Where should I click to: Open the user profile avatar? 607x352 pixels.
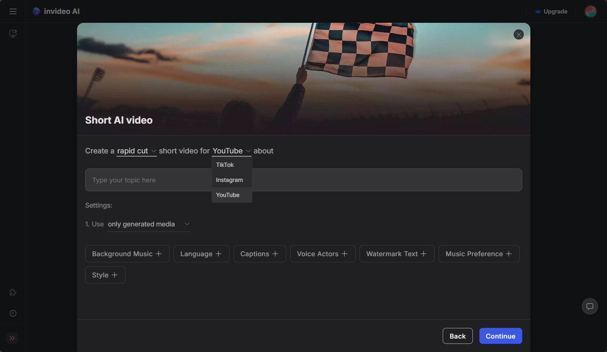pos(591,11)
